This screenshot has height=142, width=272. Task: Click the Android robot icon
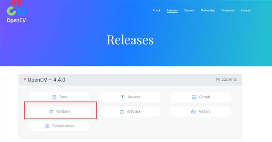point(193,112)
